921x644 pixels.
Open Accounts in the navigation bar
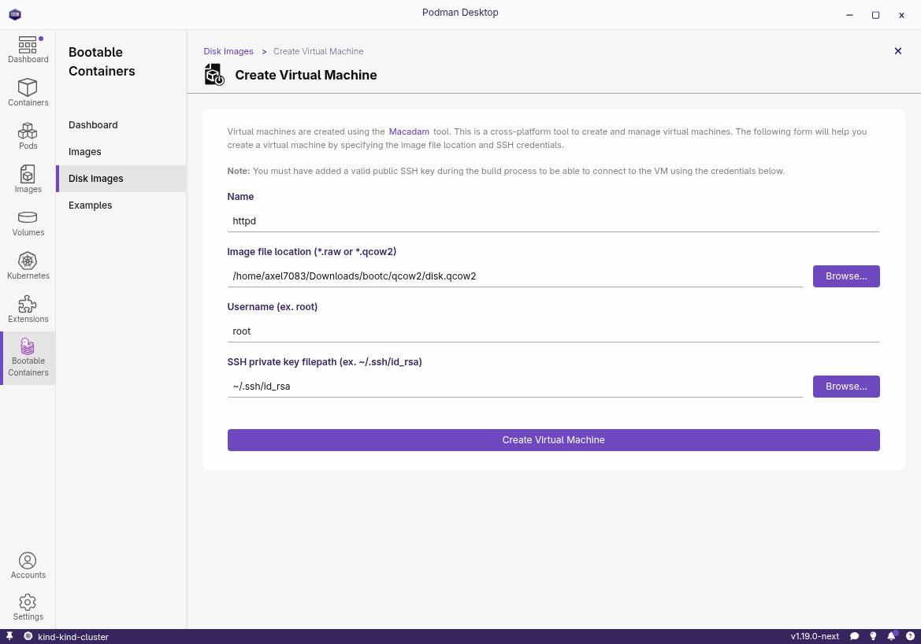point(28,565)
